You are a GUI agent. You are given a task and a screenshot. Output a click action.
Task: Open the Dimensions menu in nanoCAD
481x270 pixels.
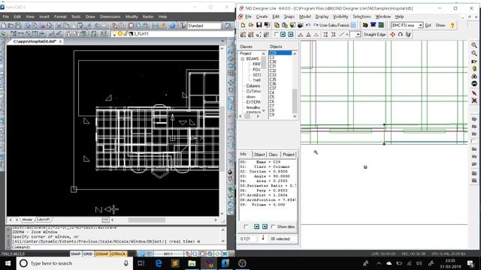point(110,16)
